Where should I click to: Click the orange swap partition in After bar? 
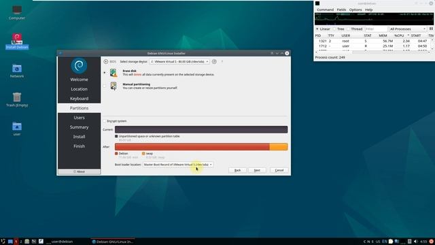279,147
